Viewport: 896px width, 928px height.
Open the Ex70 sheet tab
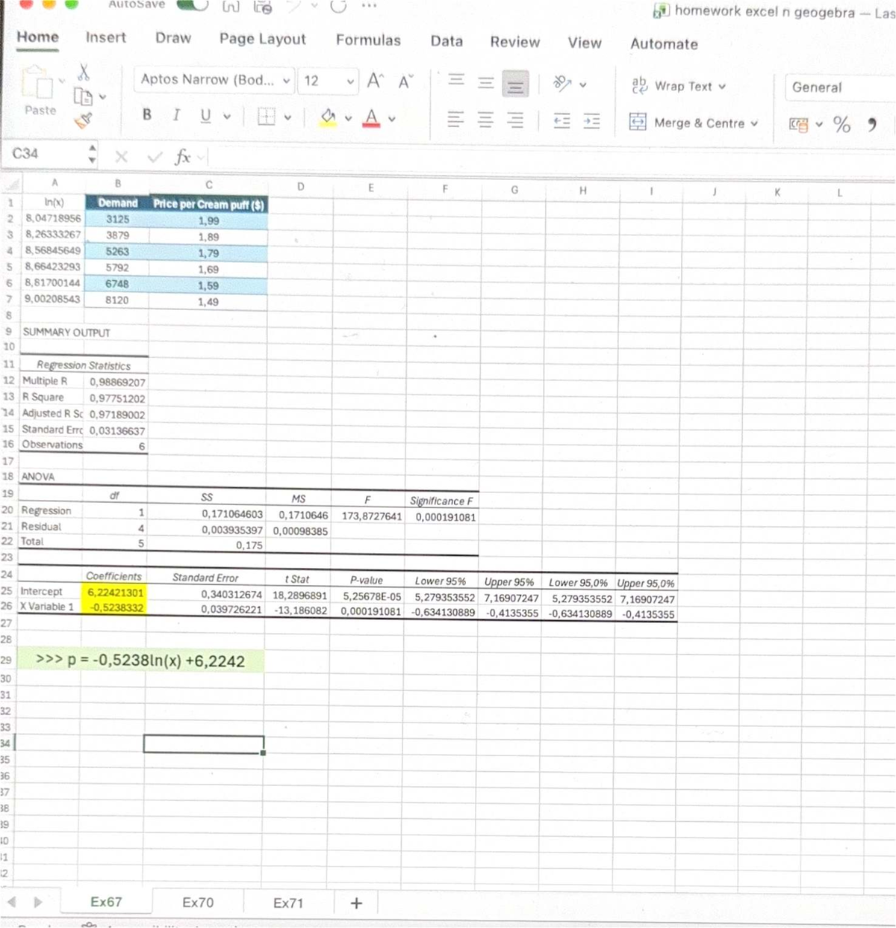198,903
